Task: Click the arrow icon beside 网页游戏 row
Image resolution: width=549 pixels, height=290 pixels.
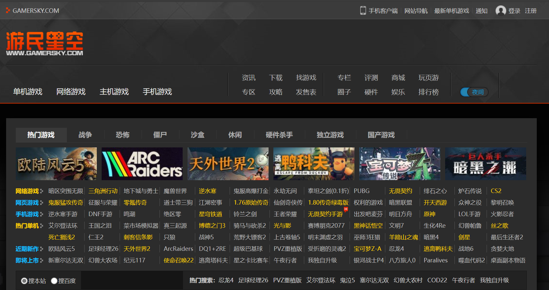Action: (x=41, y=203)
